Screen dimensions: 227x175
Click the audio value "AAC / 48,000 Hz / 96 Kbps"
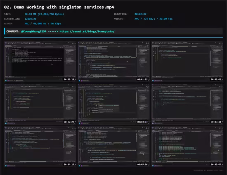click(x=43, y=24)
